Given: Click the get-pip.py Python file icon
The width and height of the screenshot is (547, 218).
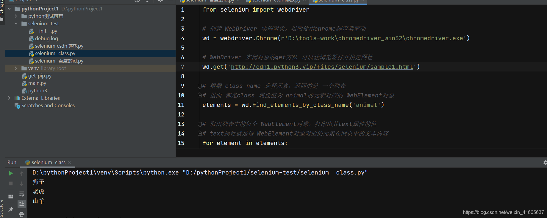Looking at the screenshot, I should click(x=24, y=76).
